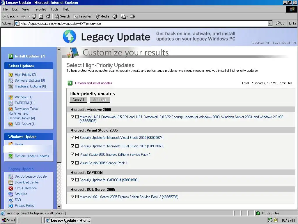The height and width of the screenshot is (224, 298).
Task: Uncheck SQL Server 2005 Express SP3 checkbox
Action: 72,197
